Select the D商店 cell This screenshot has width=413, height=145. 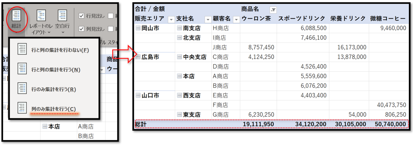tap(221, 67)
